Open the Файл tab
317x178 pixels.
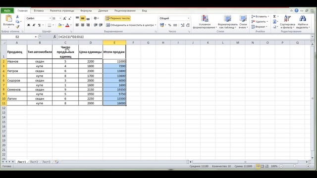pyautogui.click(x=7, y=10)
